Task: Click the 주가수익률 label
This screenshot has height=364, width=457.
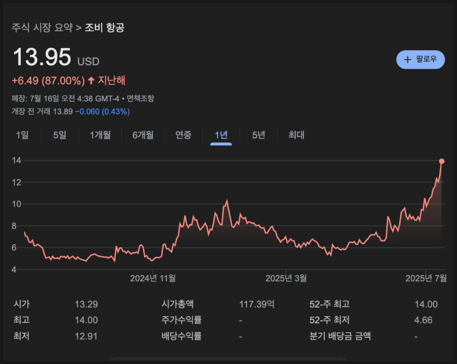Action: point(181,320)
